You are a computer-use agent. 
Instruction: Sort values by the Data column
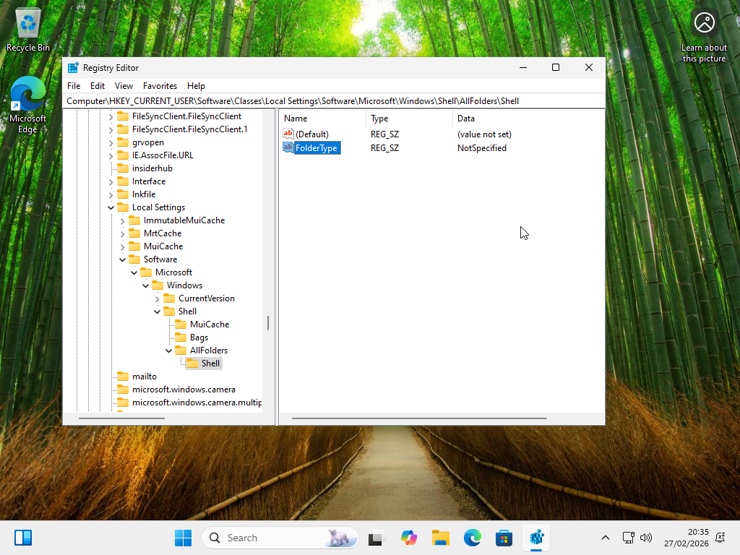pos(528,119)
